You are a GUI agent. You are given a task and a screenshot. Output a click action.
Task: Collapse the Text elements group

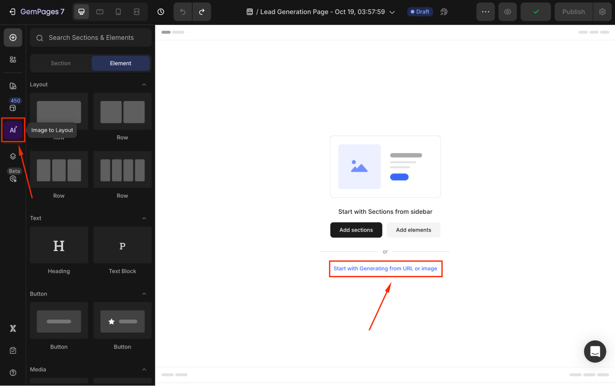[x=144, y=218]
